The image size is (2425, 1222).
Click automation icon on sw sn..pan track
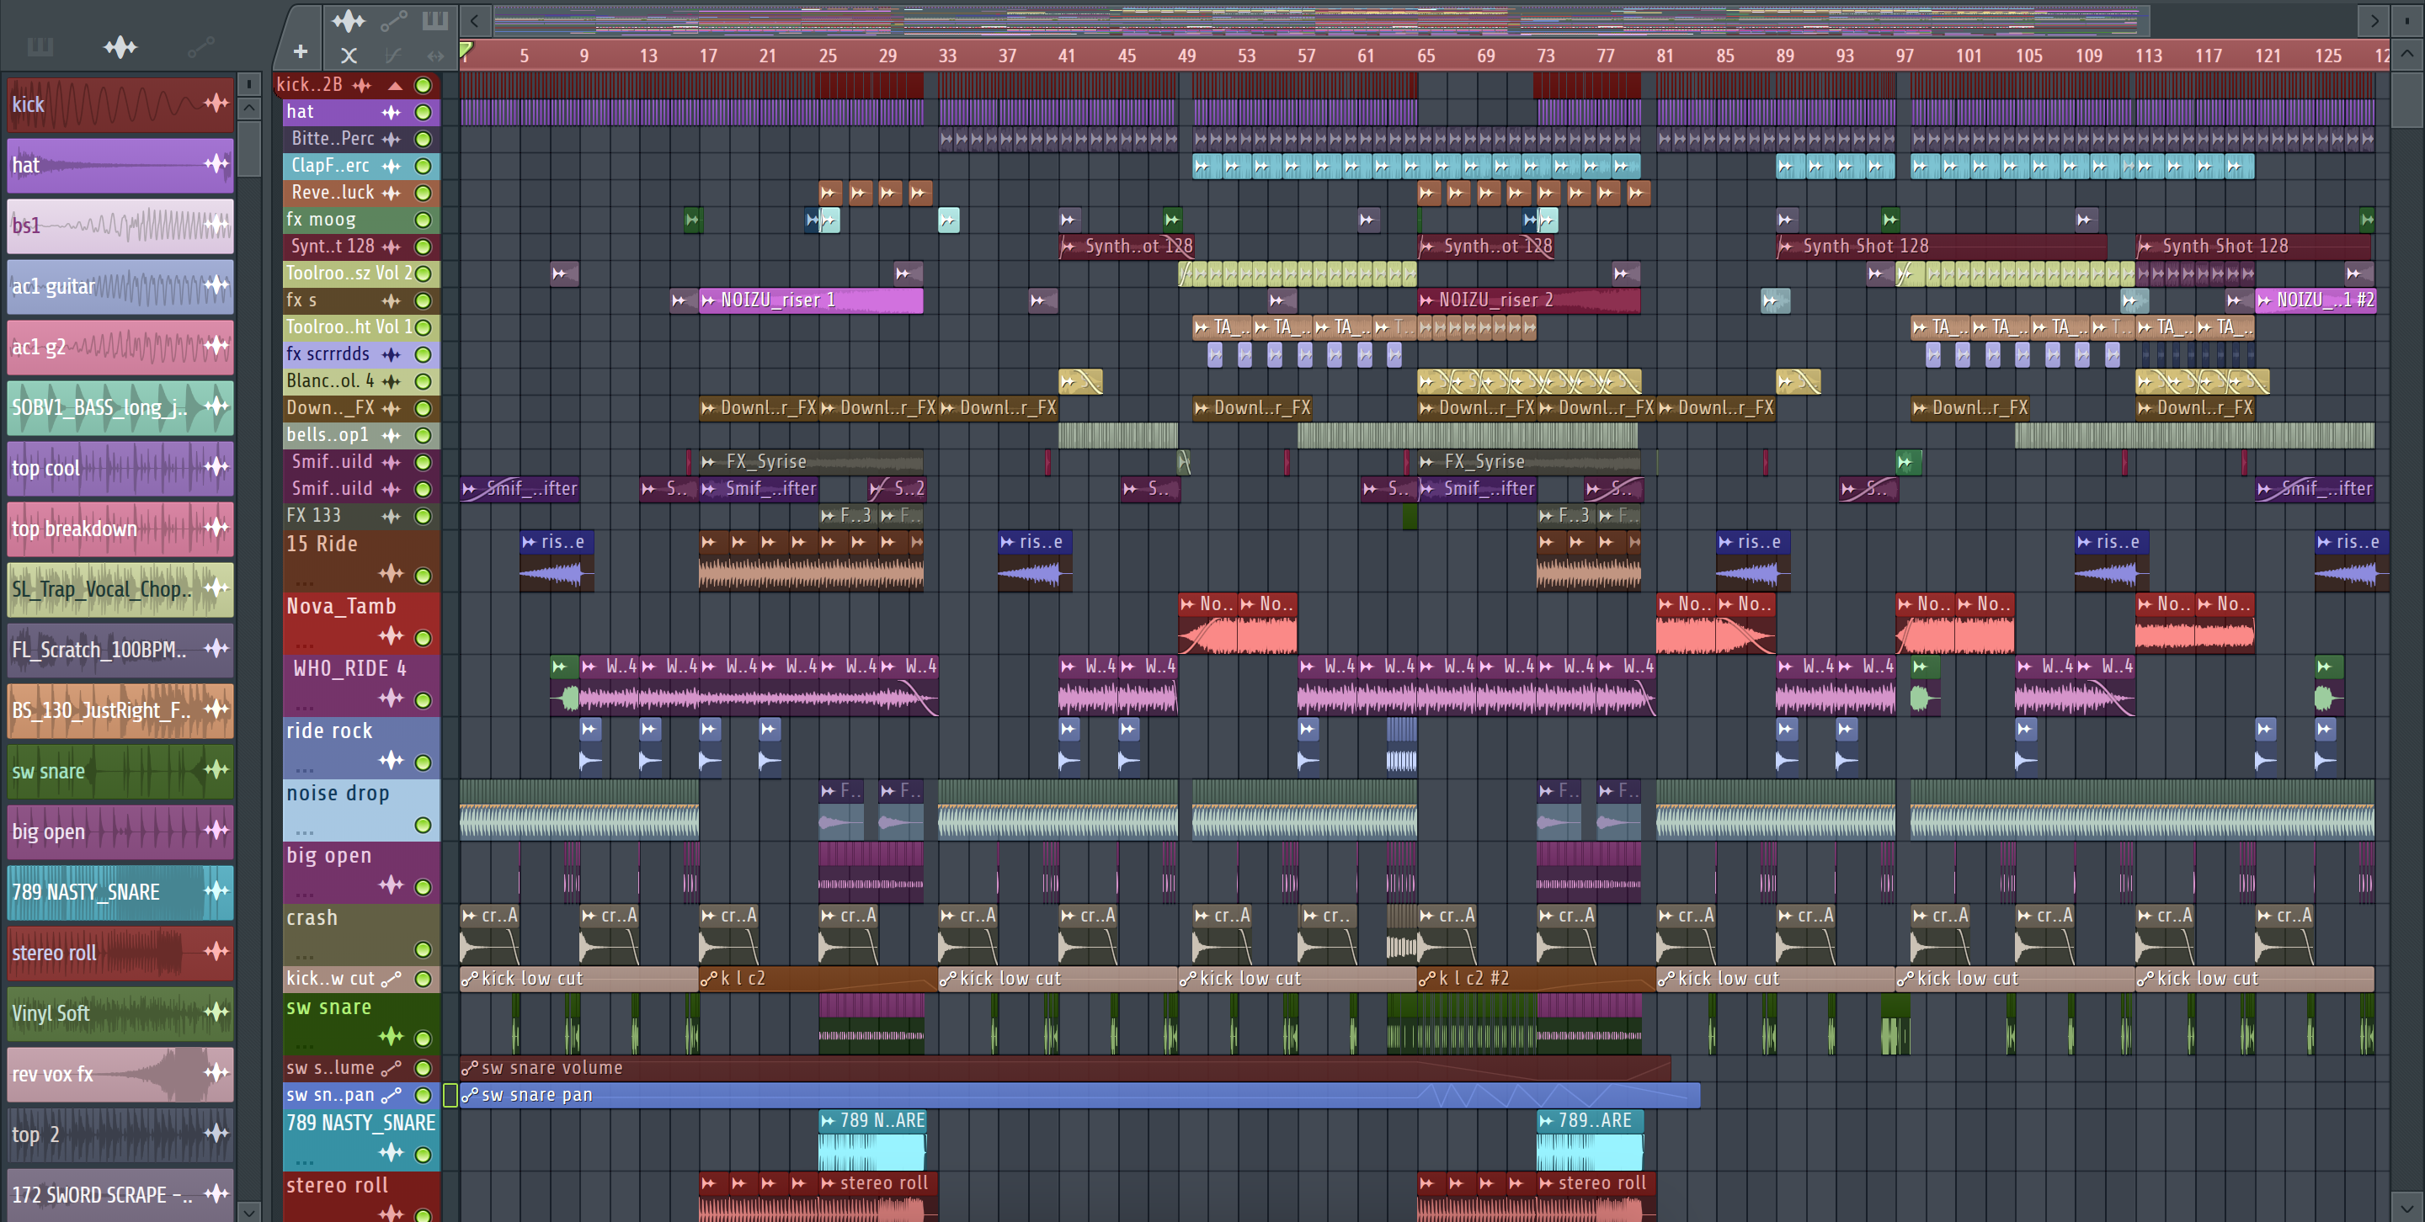coord(392,1095)
